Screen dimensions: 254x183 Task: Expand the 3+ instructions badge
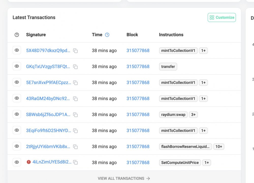pyautogui.click(x=193, y=115)
